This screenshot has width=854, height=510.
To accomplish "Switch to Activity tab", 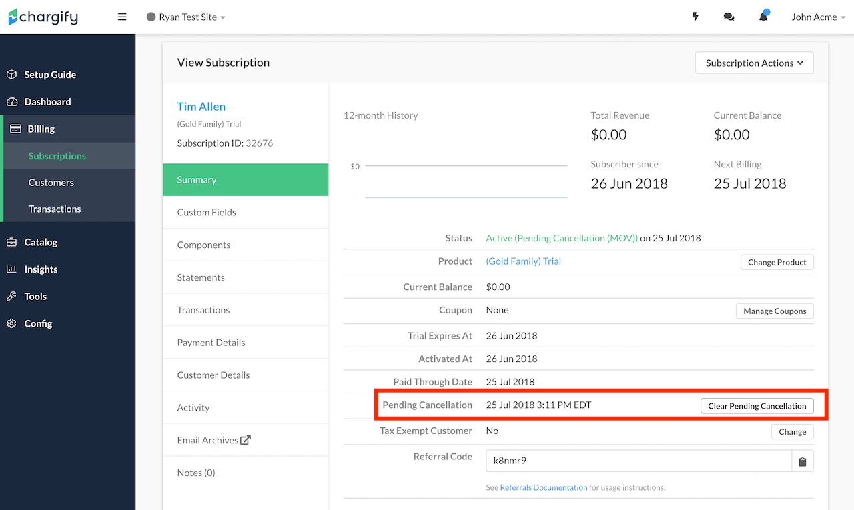I will 246,407.
